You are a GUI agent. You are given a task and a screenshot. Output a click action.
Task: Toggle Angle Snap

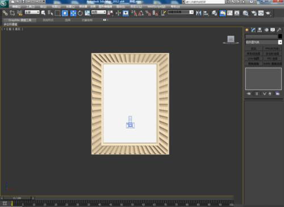click(141, 13)
